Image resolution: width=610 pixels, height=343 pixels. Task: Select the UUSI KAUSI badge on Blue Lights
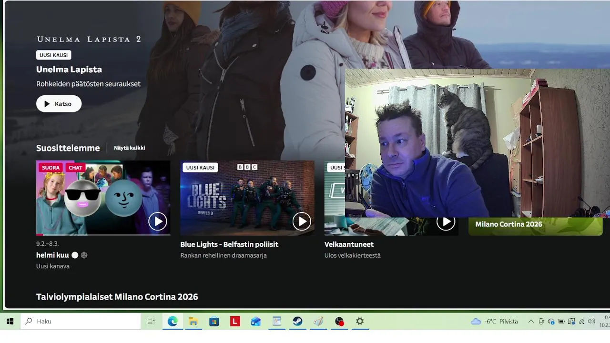pyautogui.click(x=200, y=168)
